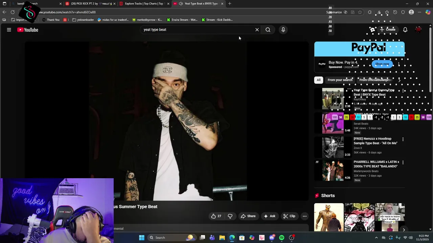
Task: Open Edge Settings and more menu
Action: tap(419, 12)
